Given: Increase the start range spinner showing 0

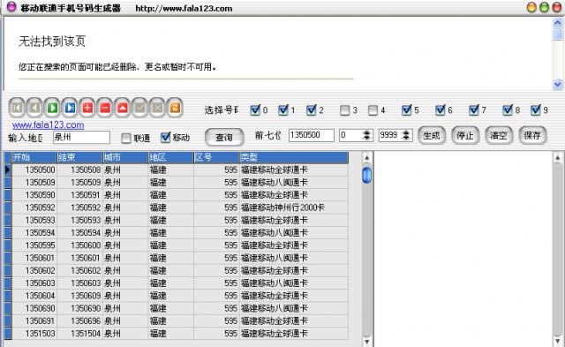Looking at the screenshot, I should click(367, 132).
